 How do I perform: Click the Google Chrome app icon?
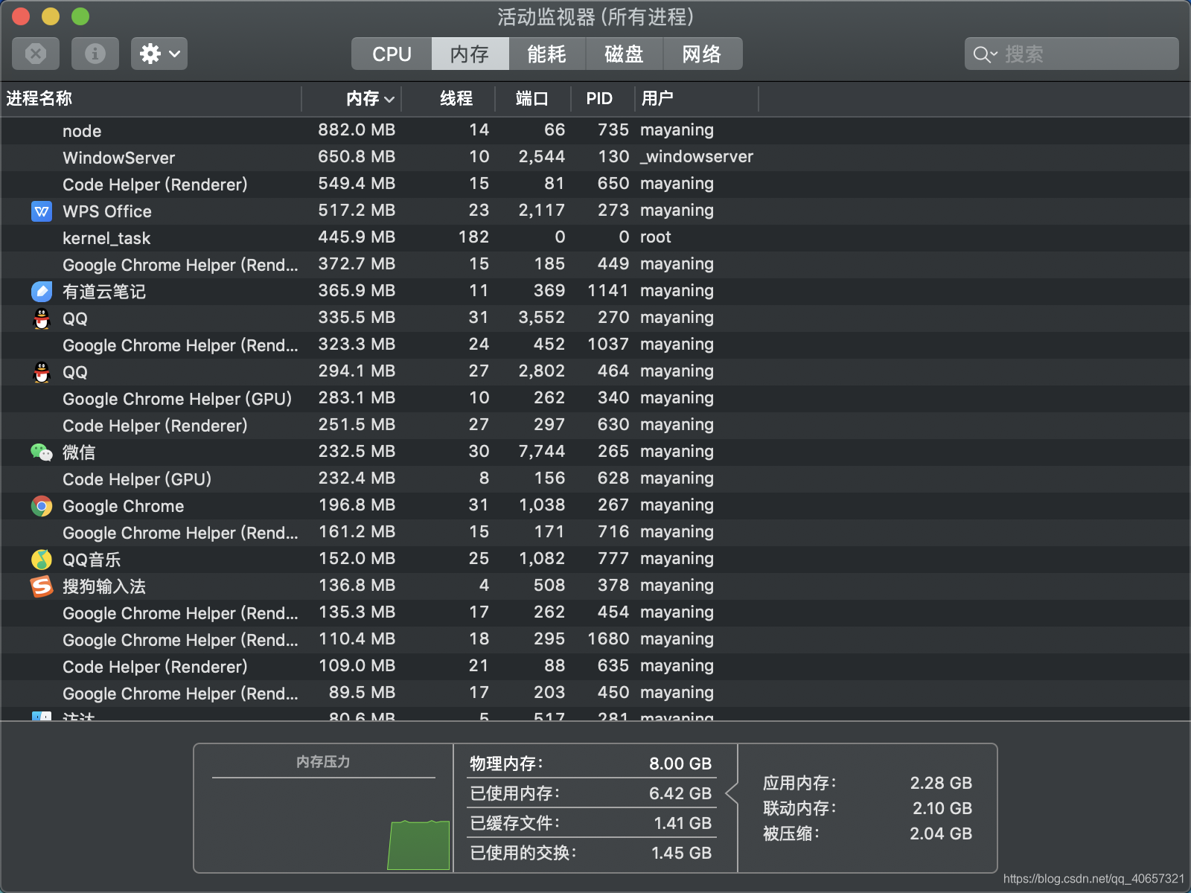[x=42, y=506]
